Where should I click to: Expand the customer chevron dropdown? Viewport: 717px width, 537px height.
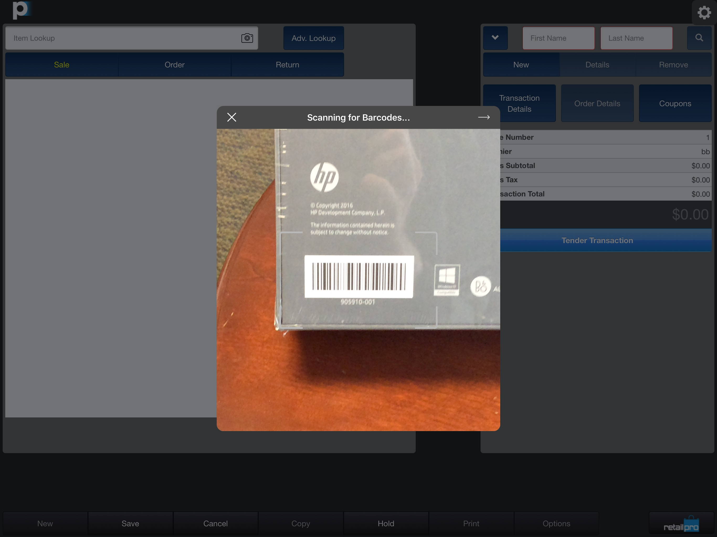495,38
